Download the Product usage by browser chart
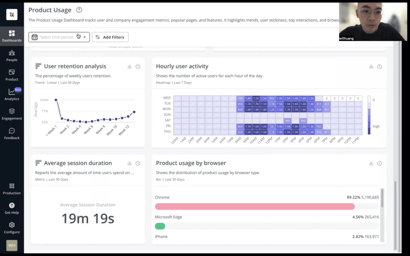The image size is (410, 256). (x=371, y=163)
